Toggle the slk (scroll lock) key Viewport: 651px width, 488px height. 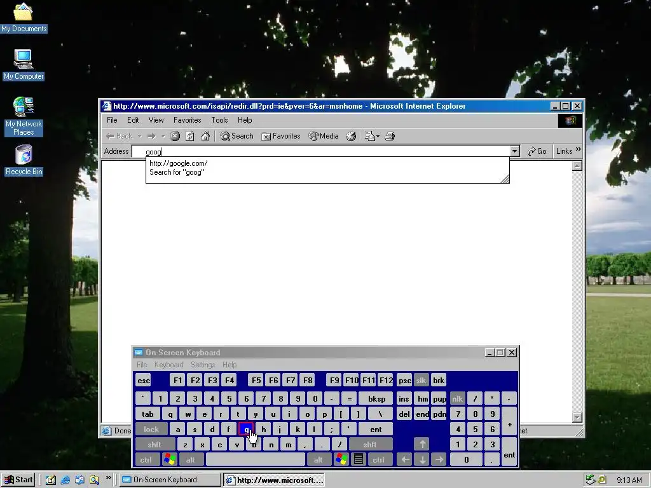pyautogui.click(x=421, y=381)
